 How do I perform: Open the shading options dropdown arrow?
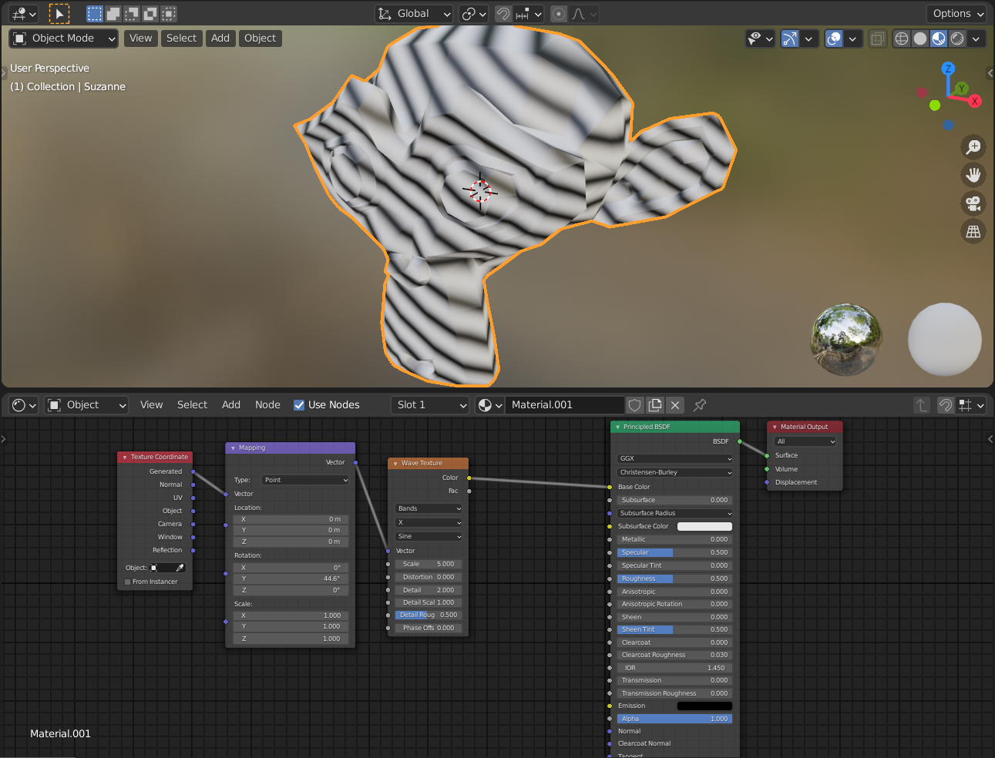point(977,39)
